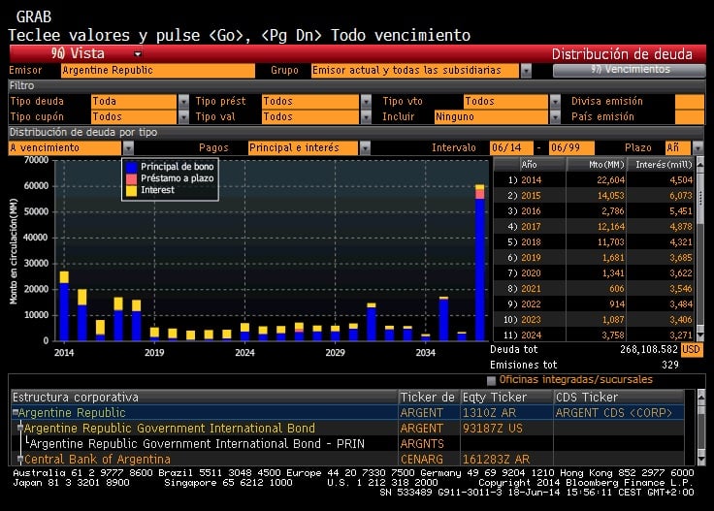Click the 97) Vencimientos button

(x=630, y=70)
